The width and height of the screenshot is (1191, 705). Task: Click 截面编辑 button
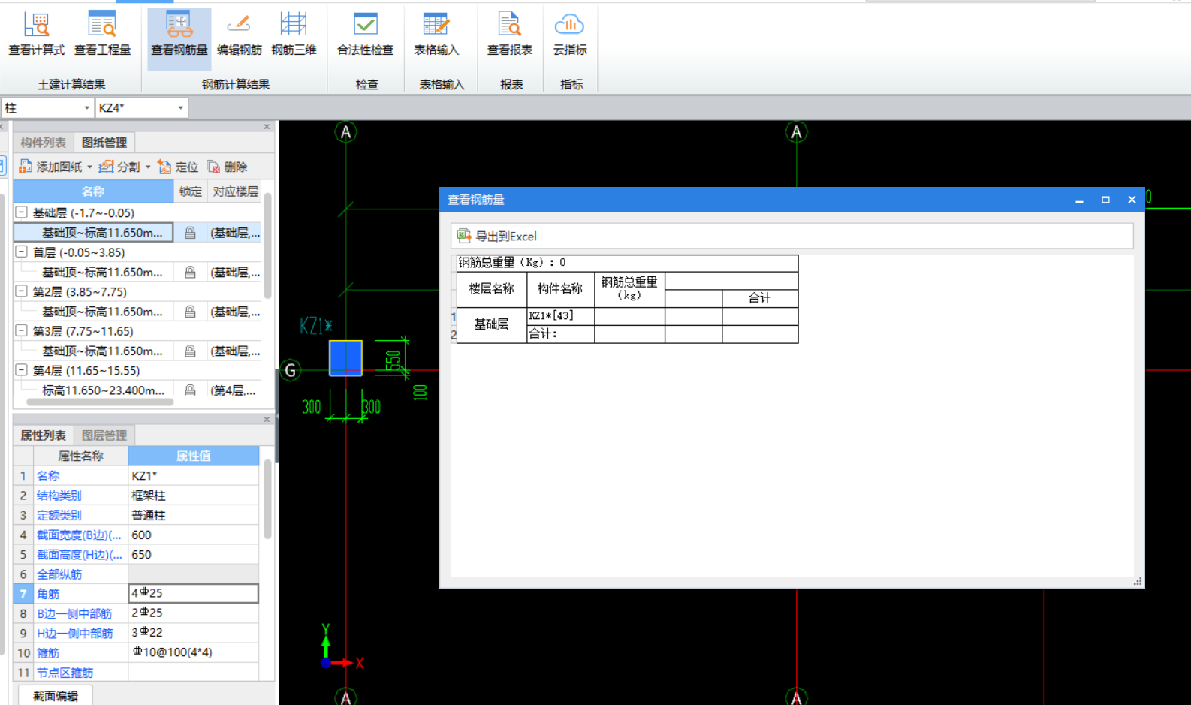pos(56,696)
